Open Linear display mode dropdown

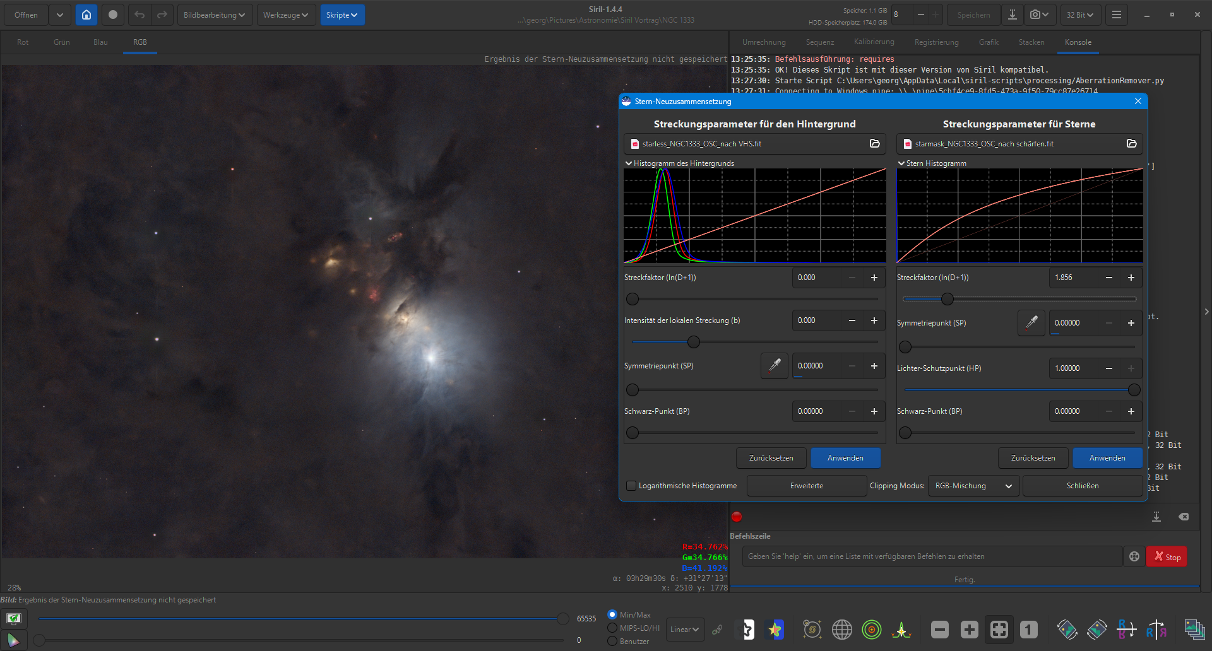tap(685, 630)
